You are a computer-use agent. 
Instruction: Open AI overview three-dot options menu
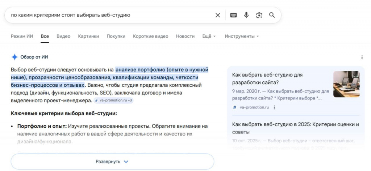(362, 57)
